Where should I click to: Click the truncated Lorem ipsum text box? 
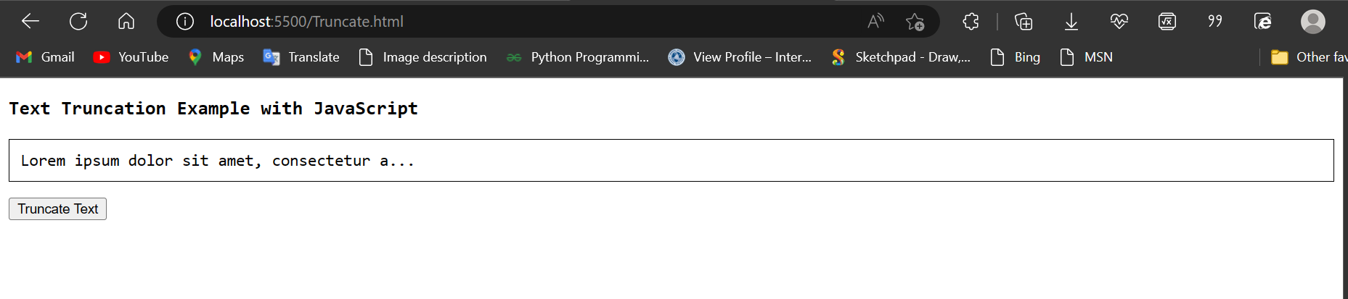(x=671, y=160)
